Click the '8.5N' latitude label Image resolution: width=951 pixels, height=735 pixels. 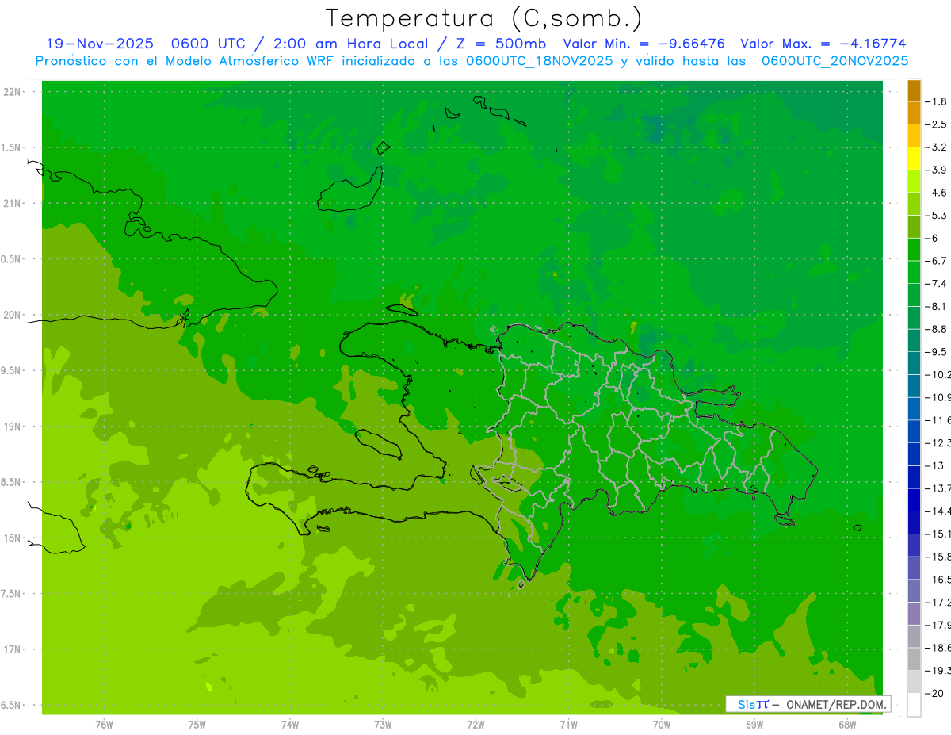click(12, 482)
